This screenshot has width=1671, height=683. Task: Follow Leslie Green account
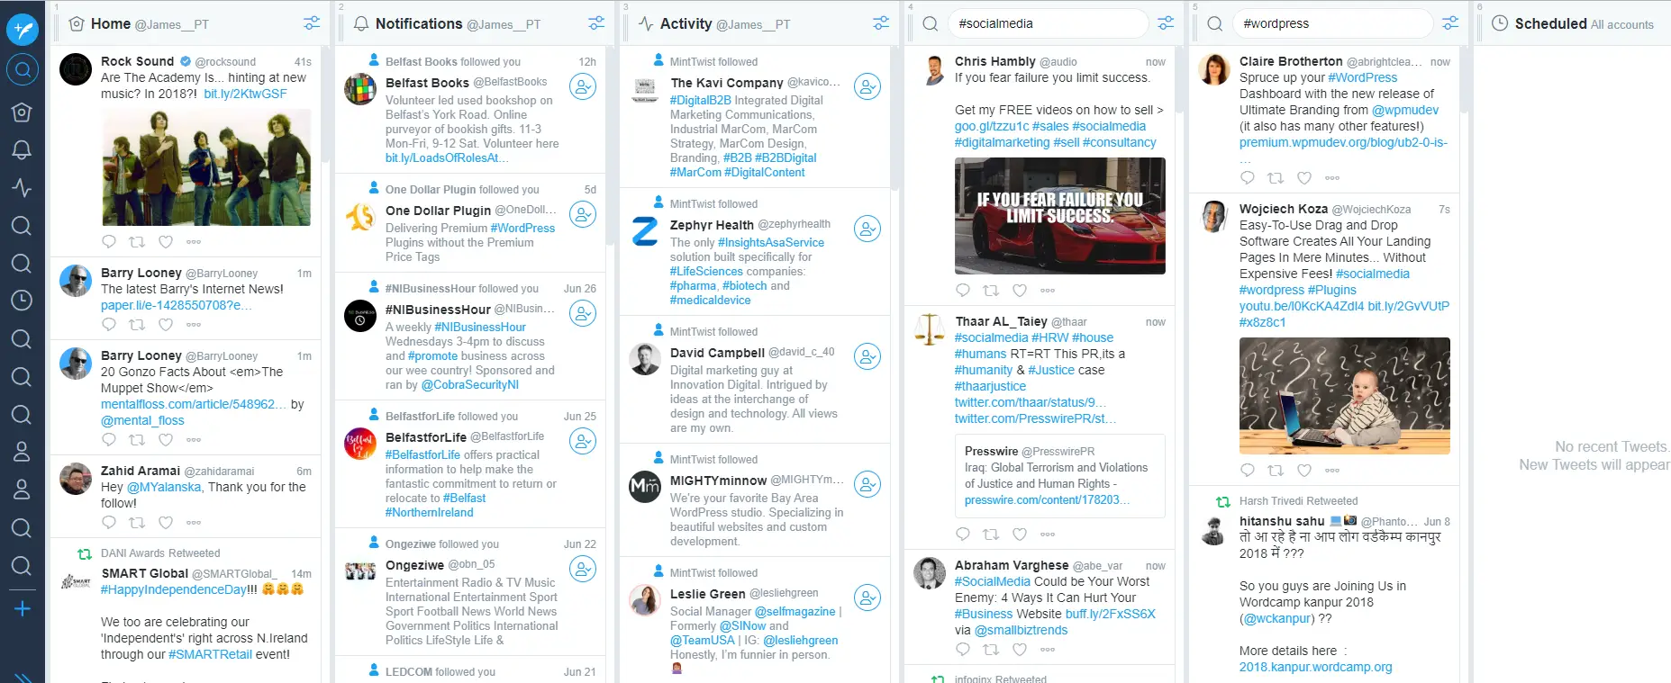tap(867, 598)
